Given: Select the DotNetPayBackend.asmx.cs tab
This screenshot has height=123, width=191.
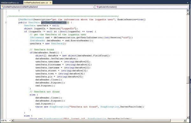Looking at the screenshot, I should [36, 3].
